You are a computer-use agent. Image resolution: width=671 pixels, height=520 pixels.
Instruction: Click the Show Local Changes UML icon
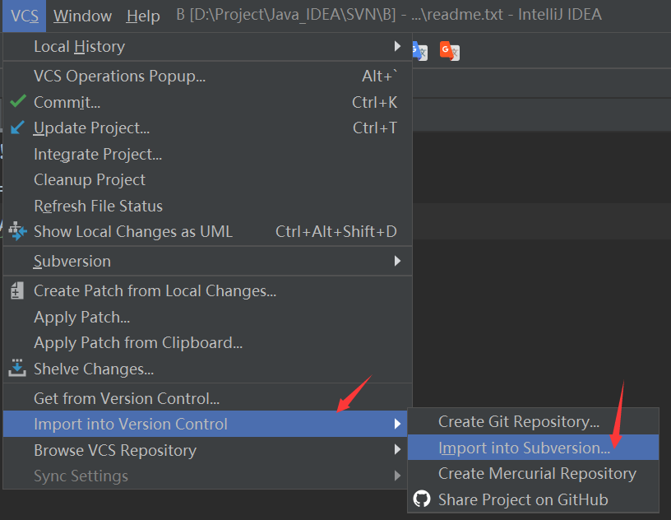[18, 232]
